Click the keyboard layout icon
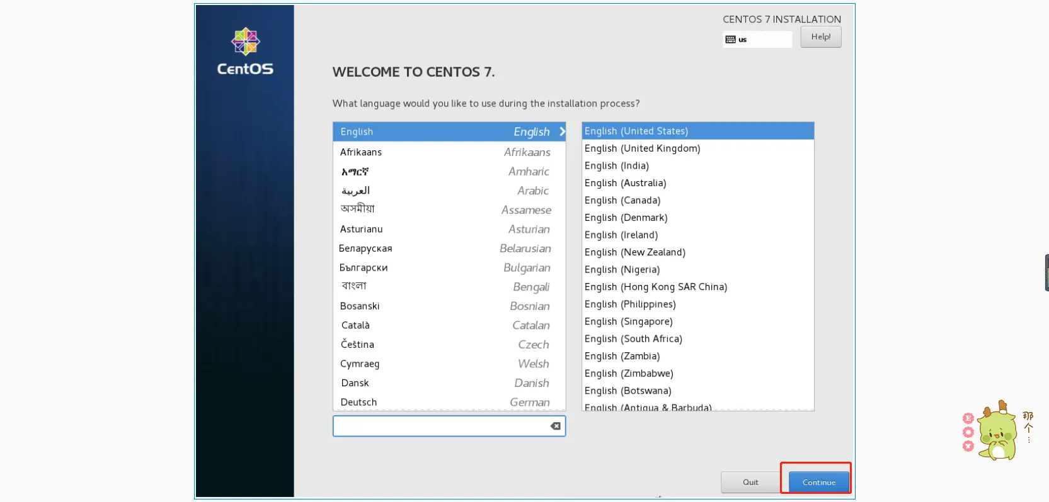The image size is (1049, 502). point(730,40)
